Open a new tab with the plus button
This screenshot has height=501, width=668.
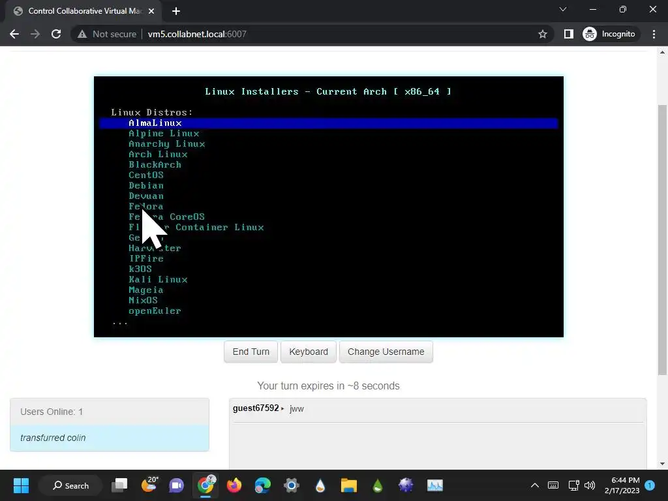pyautogui.click(x=176, y=11)
